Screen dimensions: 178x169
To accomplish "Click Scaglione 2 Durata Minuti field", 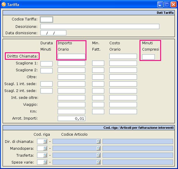I will click(47, 71).
